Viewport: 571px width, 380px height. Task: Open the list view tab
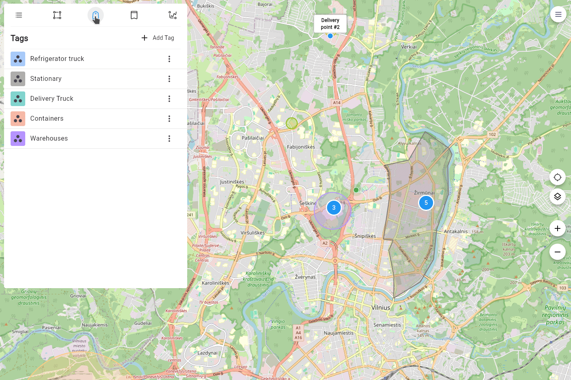tap(19, 15)
